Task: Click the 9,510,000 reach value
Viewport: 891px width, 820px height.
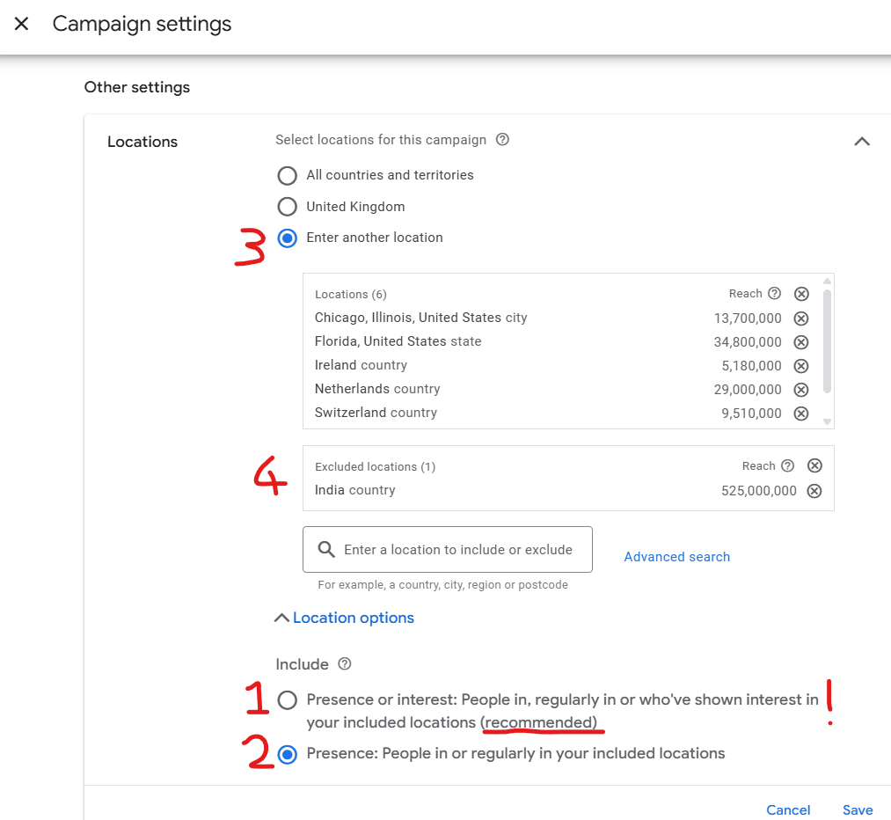Action: click(x=751, y=414)
